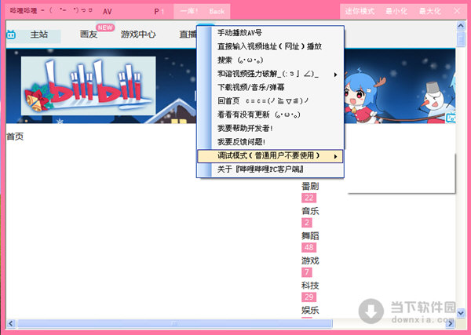Open the 音乐 category link
The width and height of the screenshot is (471, 335).
tap(310, 211)
